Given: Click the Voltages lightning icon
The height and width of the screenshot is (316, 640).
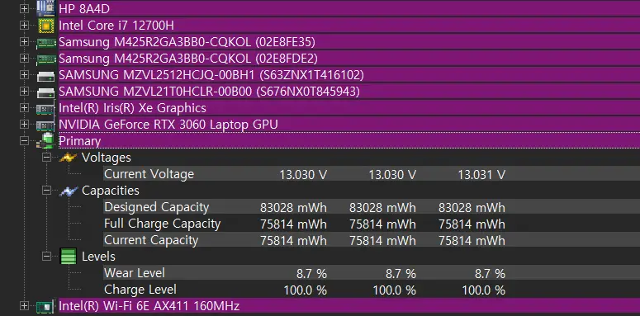Looking at the screenshot, I should [x=69, y=158].
